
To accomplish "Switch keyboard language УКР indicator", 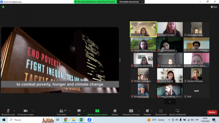I will [197, 120].
